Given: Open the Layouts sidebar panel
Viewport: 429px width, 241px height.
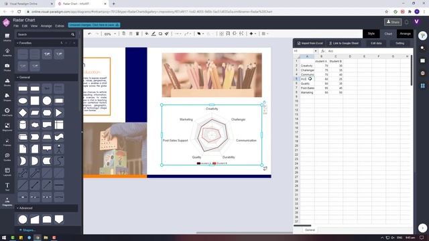Looking at the screenshot, I should 7,172.
